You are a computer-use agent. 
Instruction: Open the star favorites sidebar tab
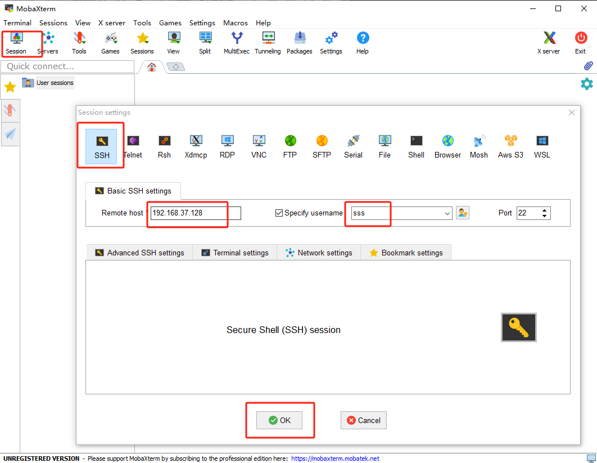(10, 87)
